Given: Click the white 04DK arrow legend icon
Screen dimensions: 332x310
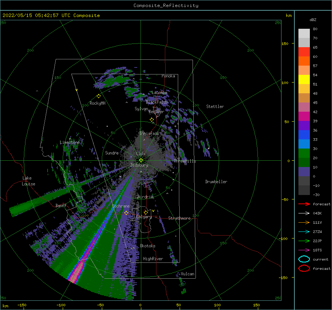Looking at the screenshot, I should tap(304, 213).
